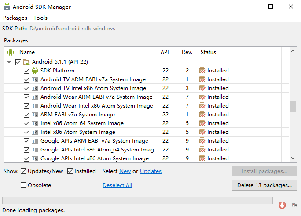
Task: Collapse the Android 5.1.1 (API 22) group
Action: pos(9,62)
